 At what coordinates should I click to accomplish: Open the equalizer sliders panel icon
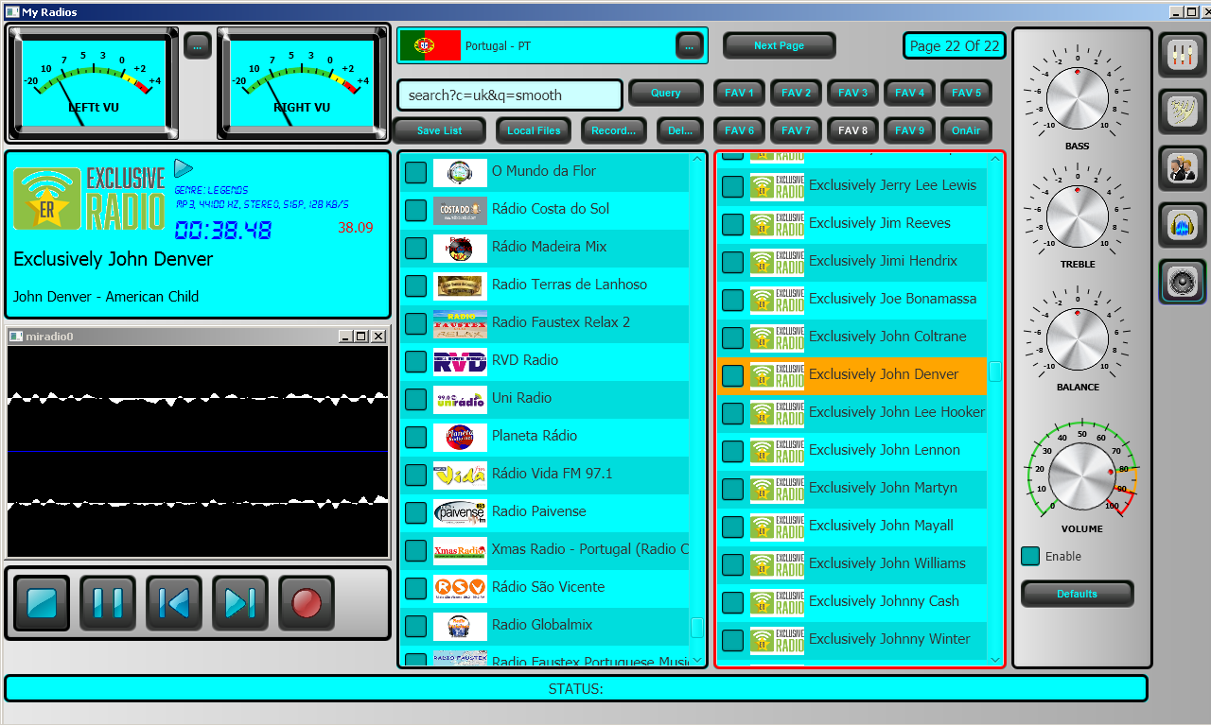click(x=1183, y=55)
